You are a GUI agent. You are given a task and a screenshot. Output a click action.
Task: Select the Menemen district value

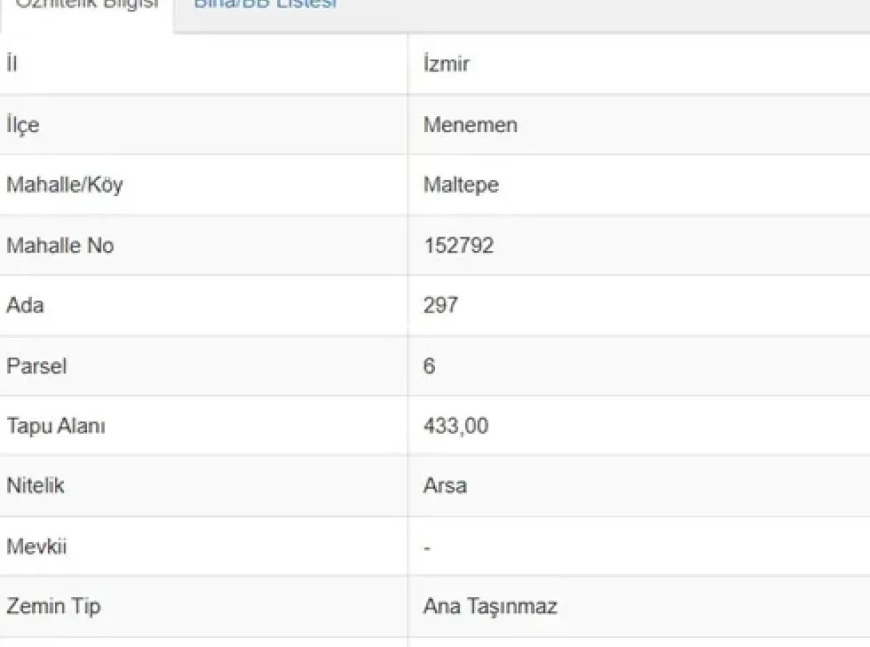click(470, 125)
